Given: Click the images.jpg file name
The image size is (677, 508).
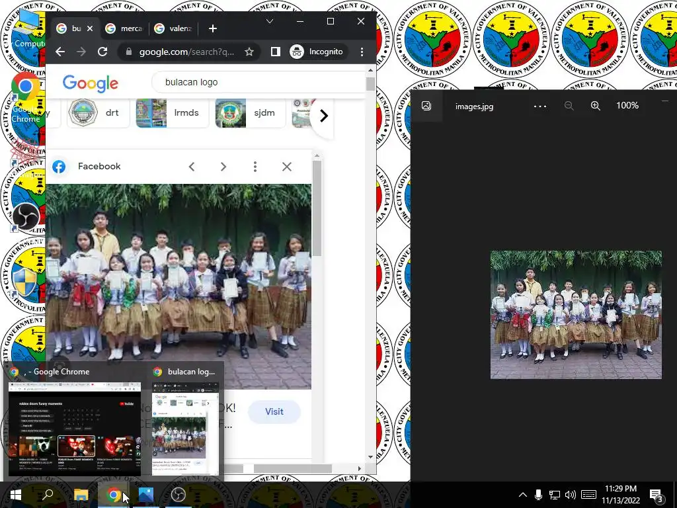Looking at the screenshot, I should pyautogui.click(x=474, y=106).
